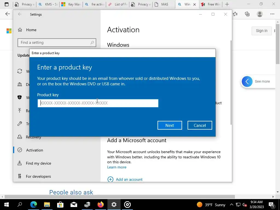Viewport: 280px width, 210px height.
Task: Open the Windows Start menu
Action: point(7,205)
